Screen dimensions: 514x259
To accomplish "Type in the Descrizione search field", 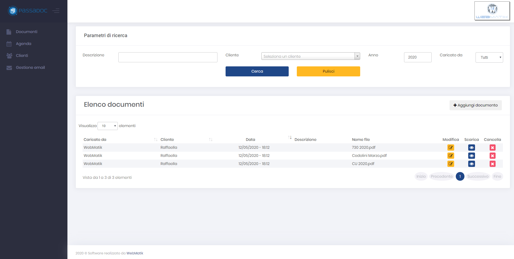I will pos(168,57).
